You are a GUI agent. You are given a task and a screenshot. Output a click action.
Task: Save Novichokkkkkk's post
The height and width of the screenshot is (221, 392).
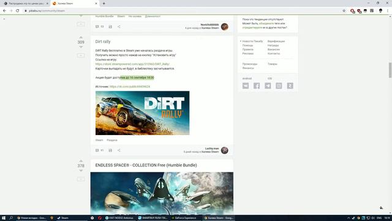[x=110, y=26]
